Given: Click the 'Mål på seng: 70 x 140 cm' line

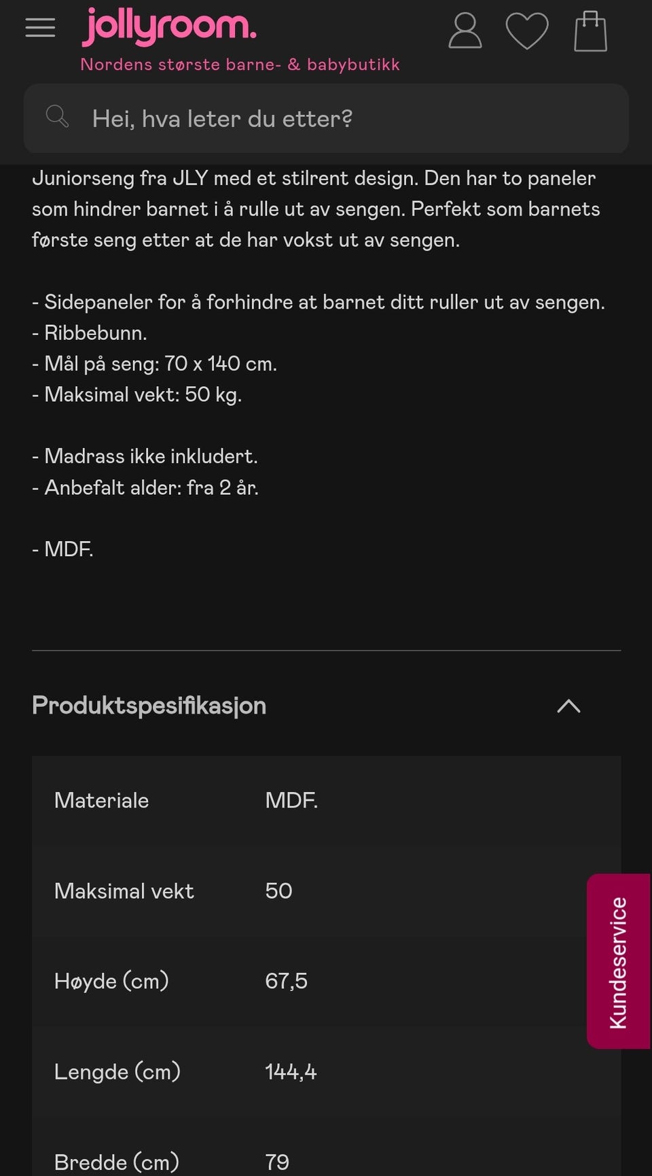Looking at the screenshot, I should (x=154, y=364).
